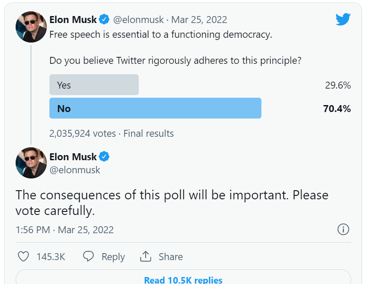375x284 pixels.
Task: Click the Twitter bird logo
Action: coord(342,19)
